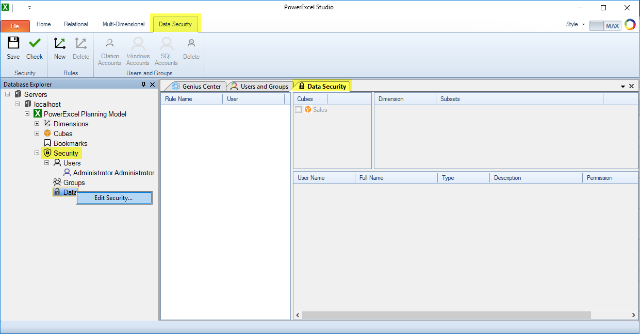640x334 pixels.
Task: Toggle the MAX switch
Action: click(605, 25)
